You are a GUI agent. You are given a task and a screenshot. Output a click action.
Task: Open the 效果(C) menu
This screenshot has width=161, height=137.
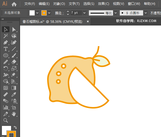(104, 4)
